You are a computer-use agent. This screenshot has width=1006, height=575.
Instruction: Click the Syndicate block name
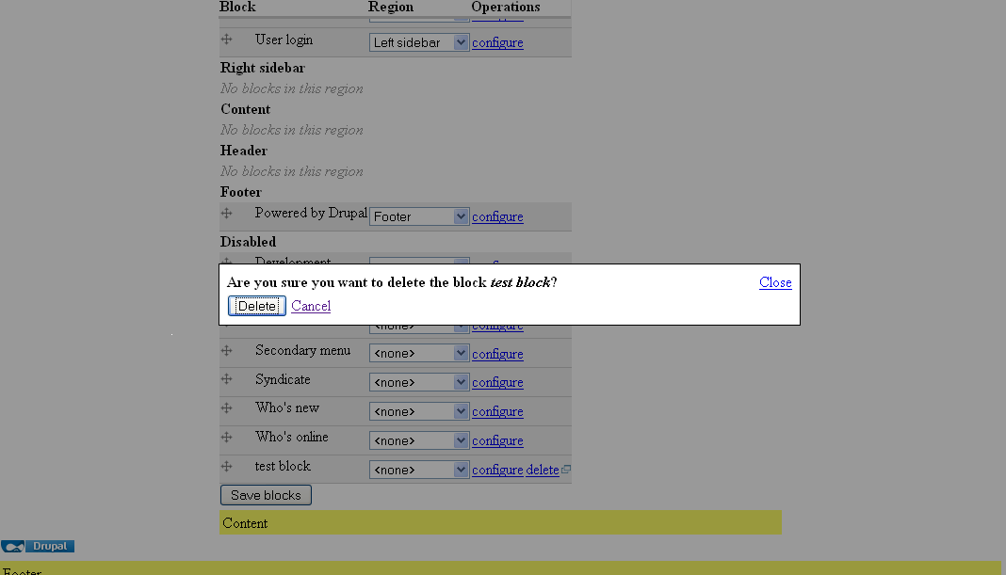283,379
